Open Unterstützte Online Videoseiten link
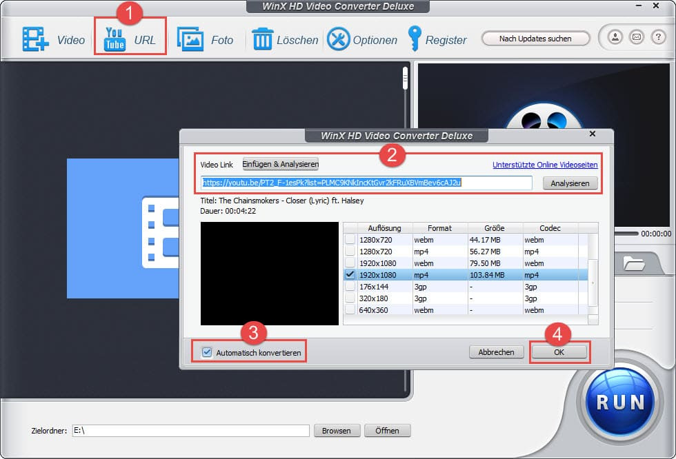The width and height of the screenshot is (676, 459). click(545, 165)
